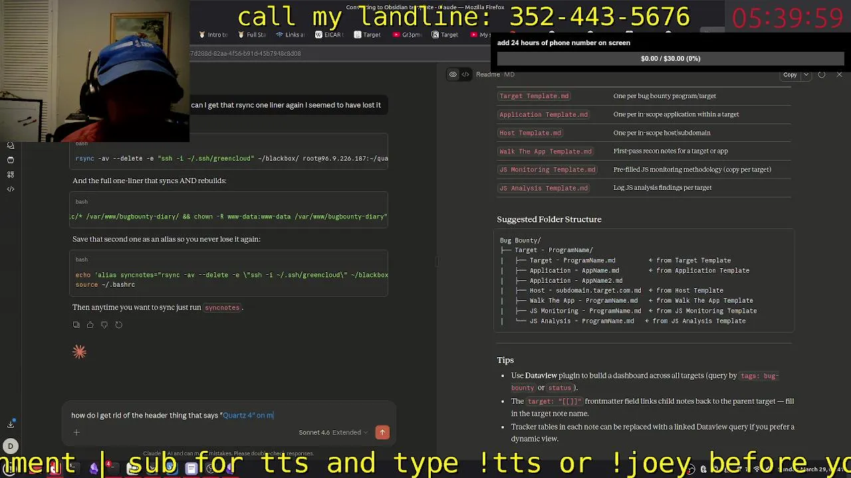Open the Target bookmark beside the Gr3pm bookmark
851x478 pixels.
pyautogui.click(x=445, y=35)
